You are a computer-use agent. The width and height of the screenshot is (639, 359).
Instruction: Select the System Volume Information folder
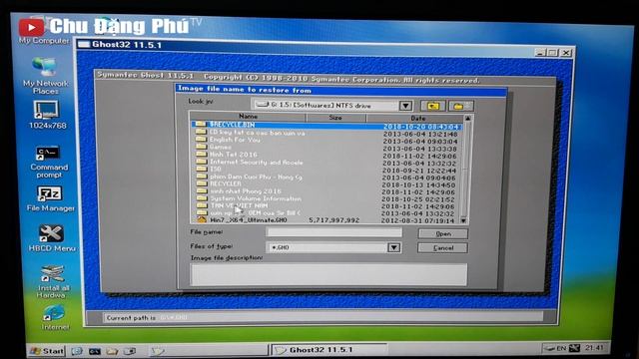tap(326, 199)
